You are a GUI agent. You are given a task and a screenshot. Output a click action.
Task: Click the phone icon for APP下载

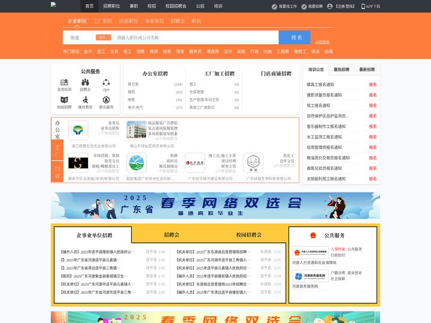coord(363,7)
